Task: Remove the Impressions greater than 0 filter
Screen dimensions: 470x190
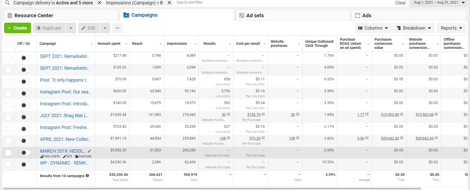Action: [x=169, y=3]
